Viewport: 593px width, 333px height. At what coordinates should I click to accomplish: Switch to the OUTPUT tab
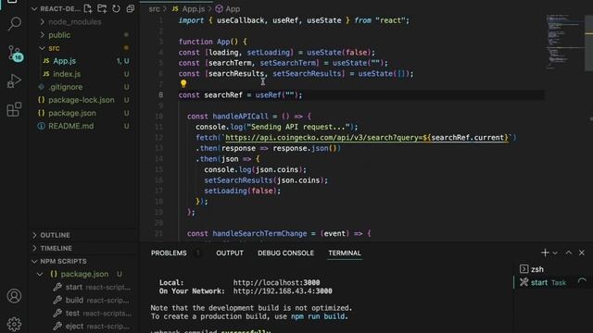230,253
